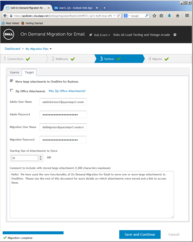Go to browser home icon
Viewport: 193px width, 242px height.
point(178,16)
